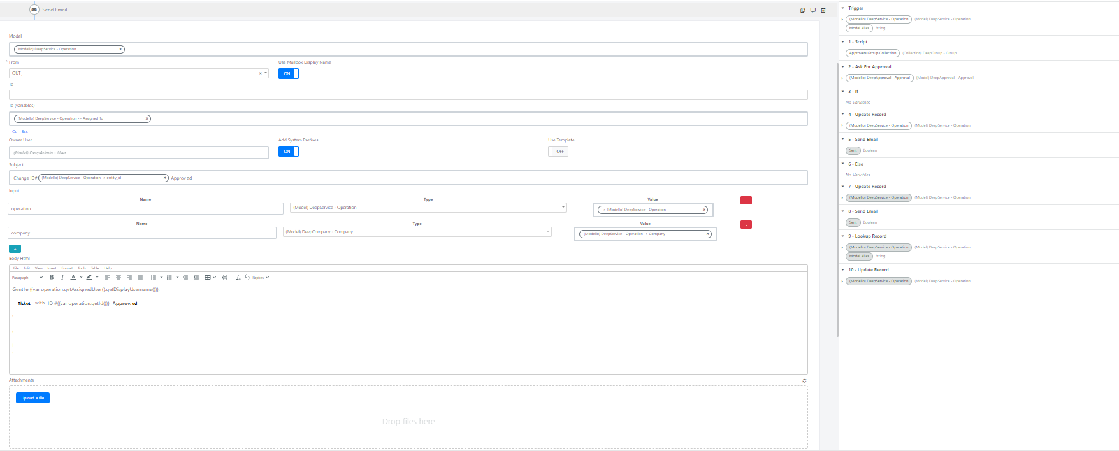
Task: Open the View menu in body editor
Action: pos(39,268)
